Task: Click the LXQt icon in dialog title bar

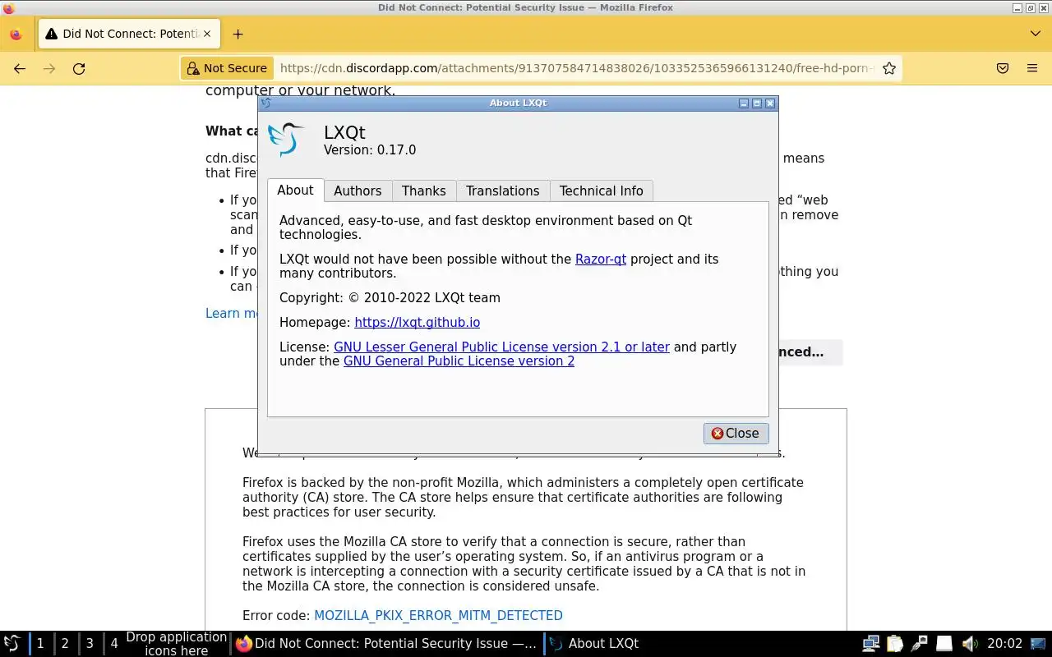Action: (265, 103)
